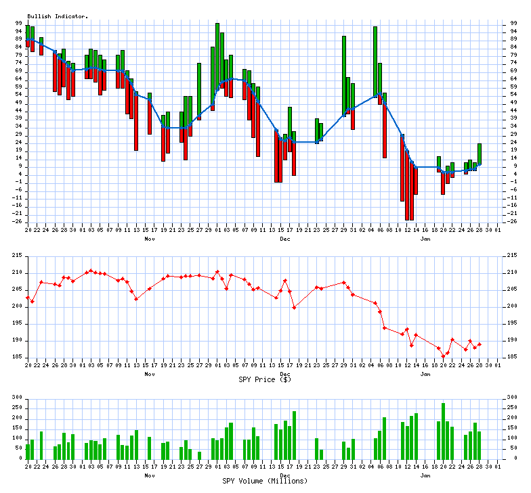Click the tall green indicator bar in early January
Screen dimensions: 531x493
(x=375, y=61)
